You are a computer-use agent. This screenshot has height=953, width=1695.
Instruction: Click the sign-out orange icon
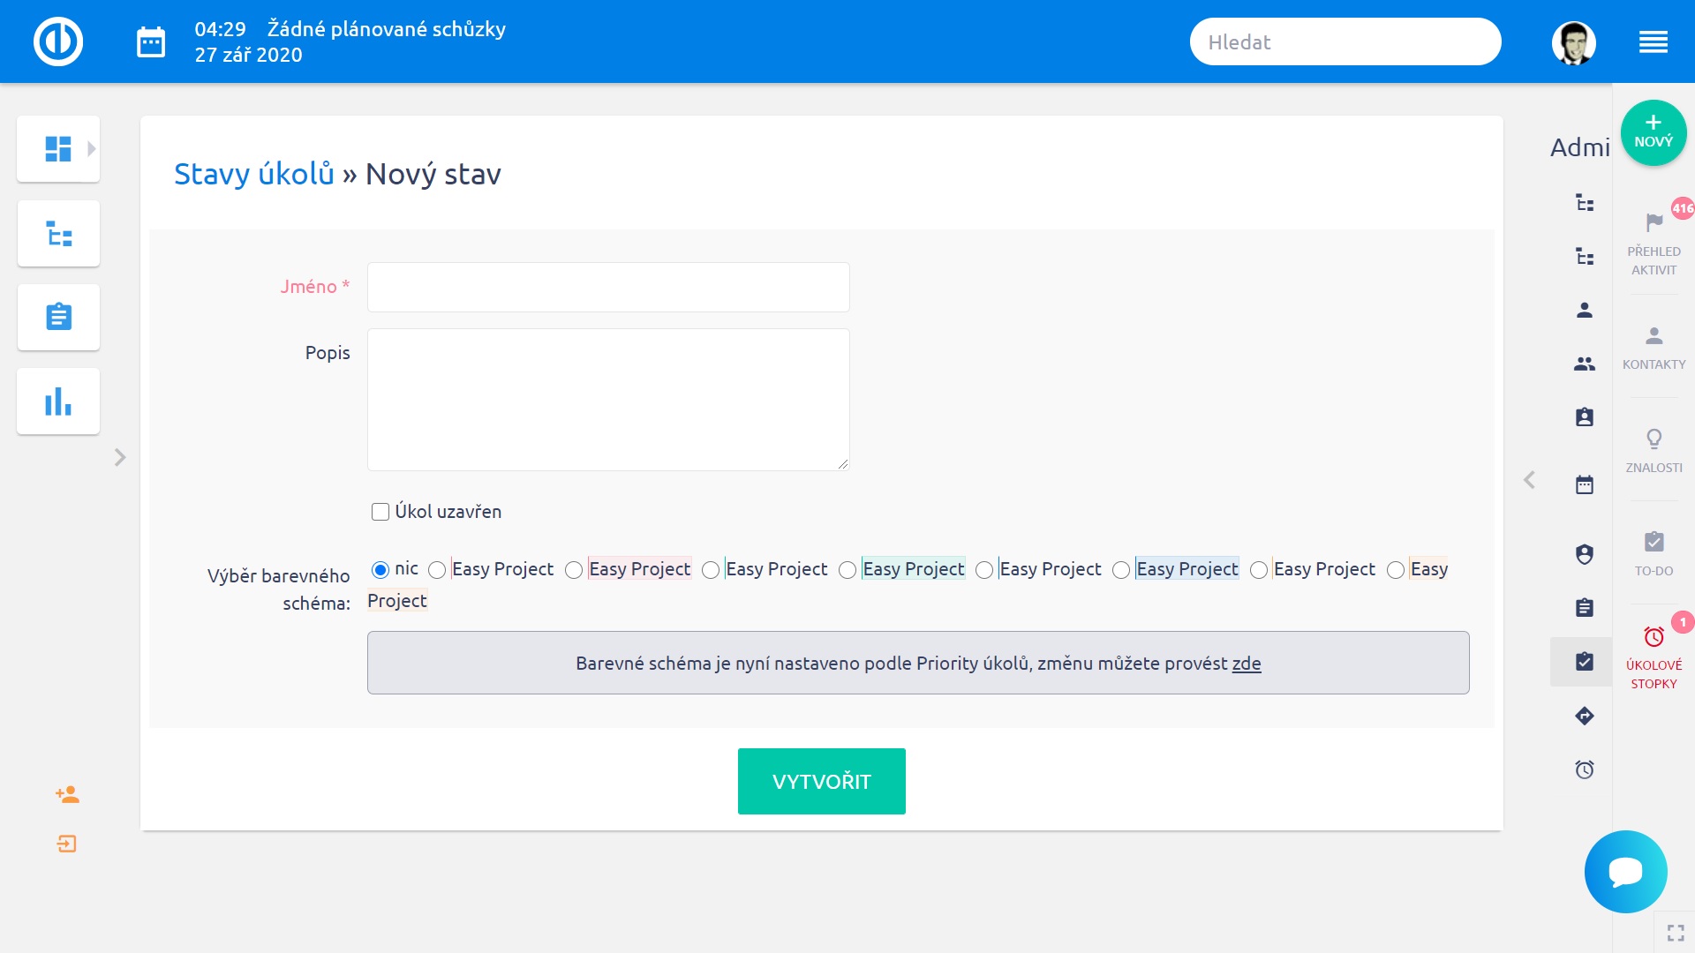click(x=67, y=844)
